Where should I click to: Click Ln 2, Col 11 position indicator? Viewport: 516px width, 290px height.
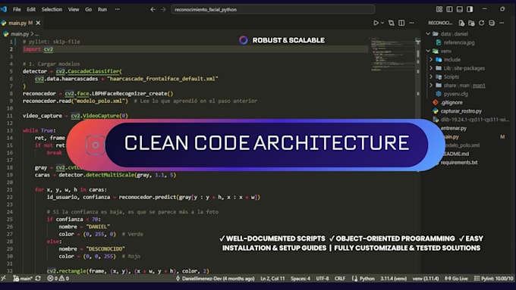coord(272,278)
